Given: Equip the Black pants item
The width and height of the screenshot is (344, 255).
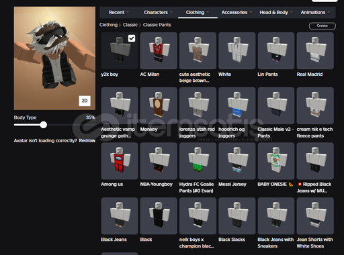Looking at the screenshot, I should tap(159, 216).
